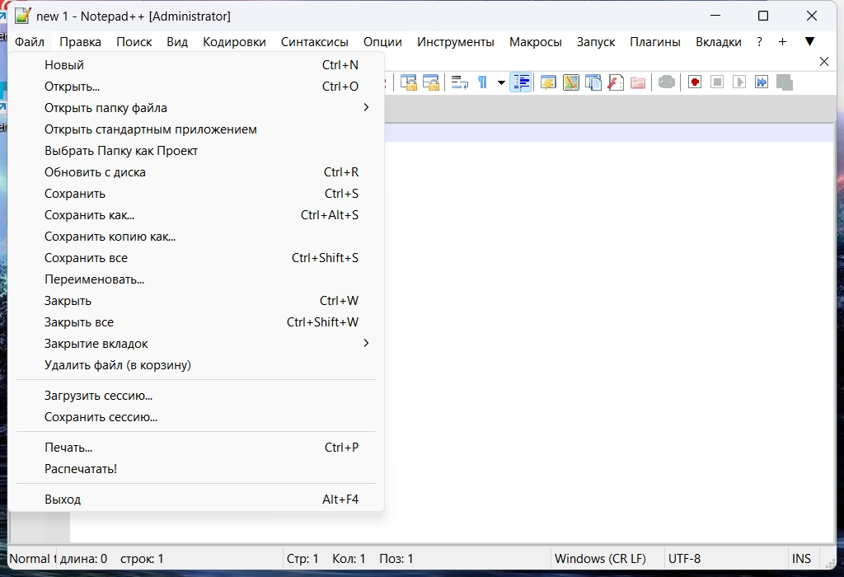This screenshot has height=577, width=844.
Task: Open the Function List icon
Action: click(615, 82)
